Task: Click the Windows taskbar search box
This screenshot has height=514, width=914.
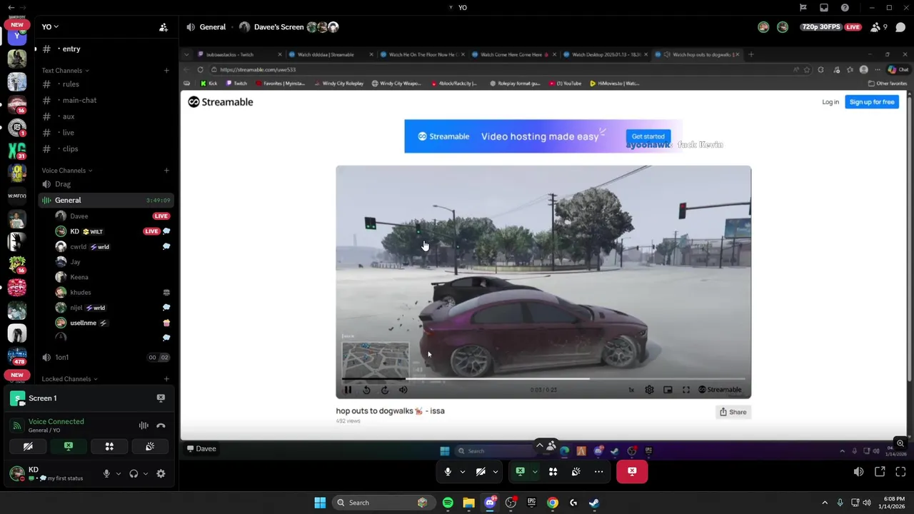Action: tap(383, 503)
